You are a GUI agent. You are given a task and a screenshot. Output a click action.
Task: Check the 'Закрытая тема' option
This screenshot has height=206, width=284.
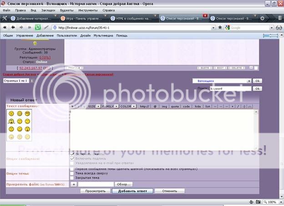(x=72, y=178)
